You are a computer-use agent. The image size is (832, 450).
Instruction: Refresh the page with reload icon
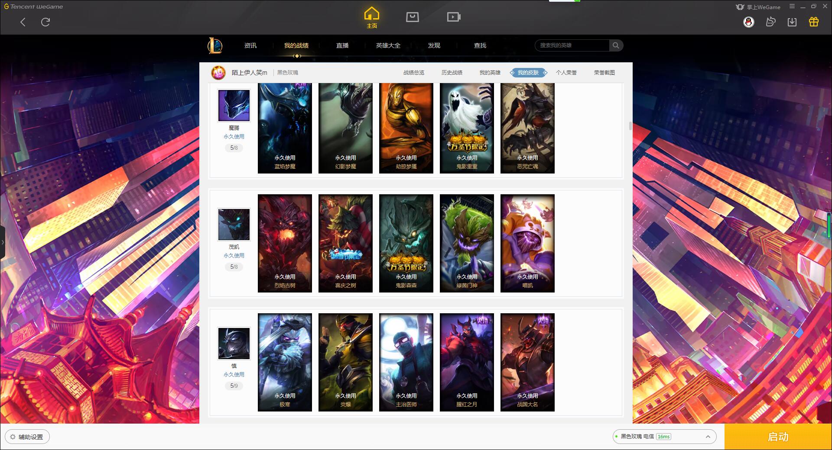(45, 22)
